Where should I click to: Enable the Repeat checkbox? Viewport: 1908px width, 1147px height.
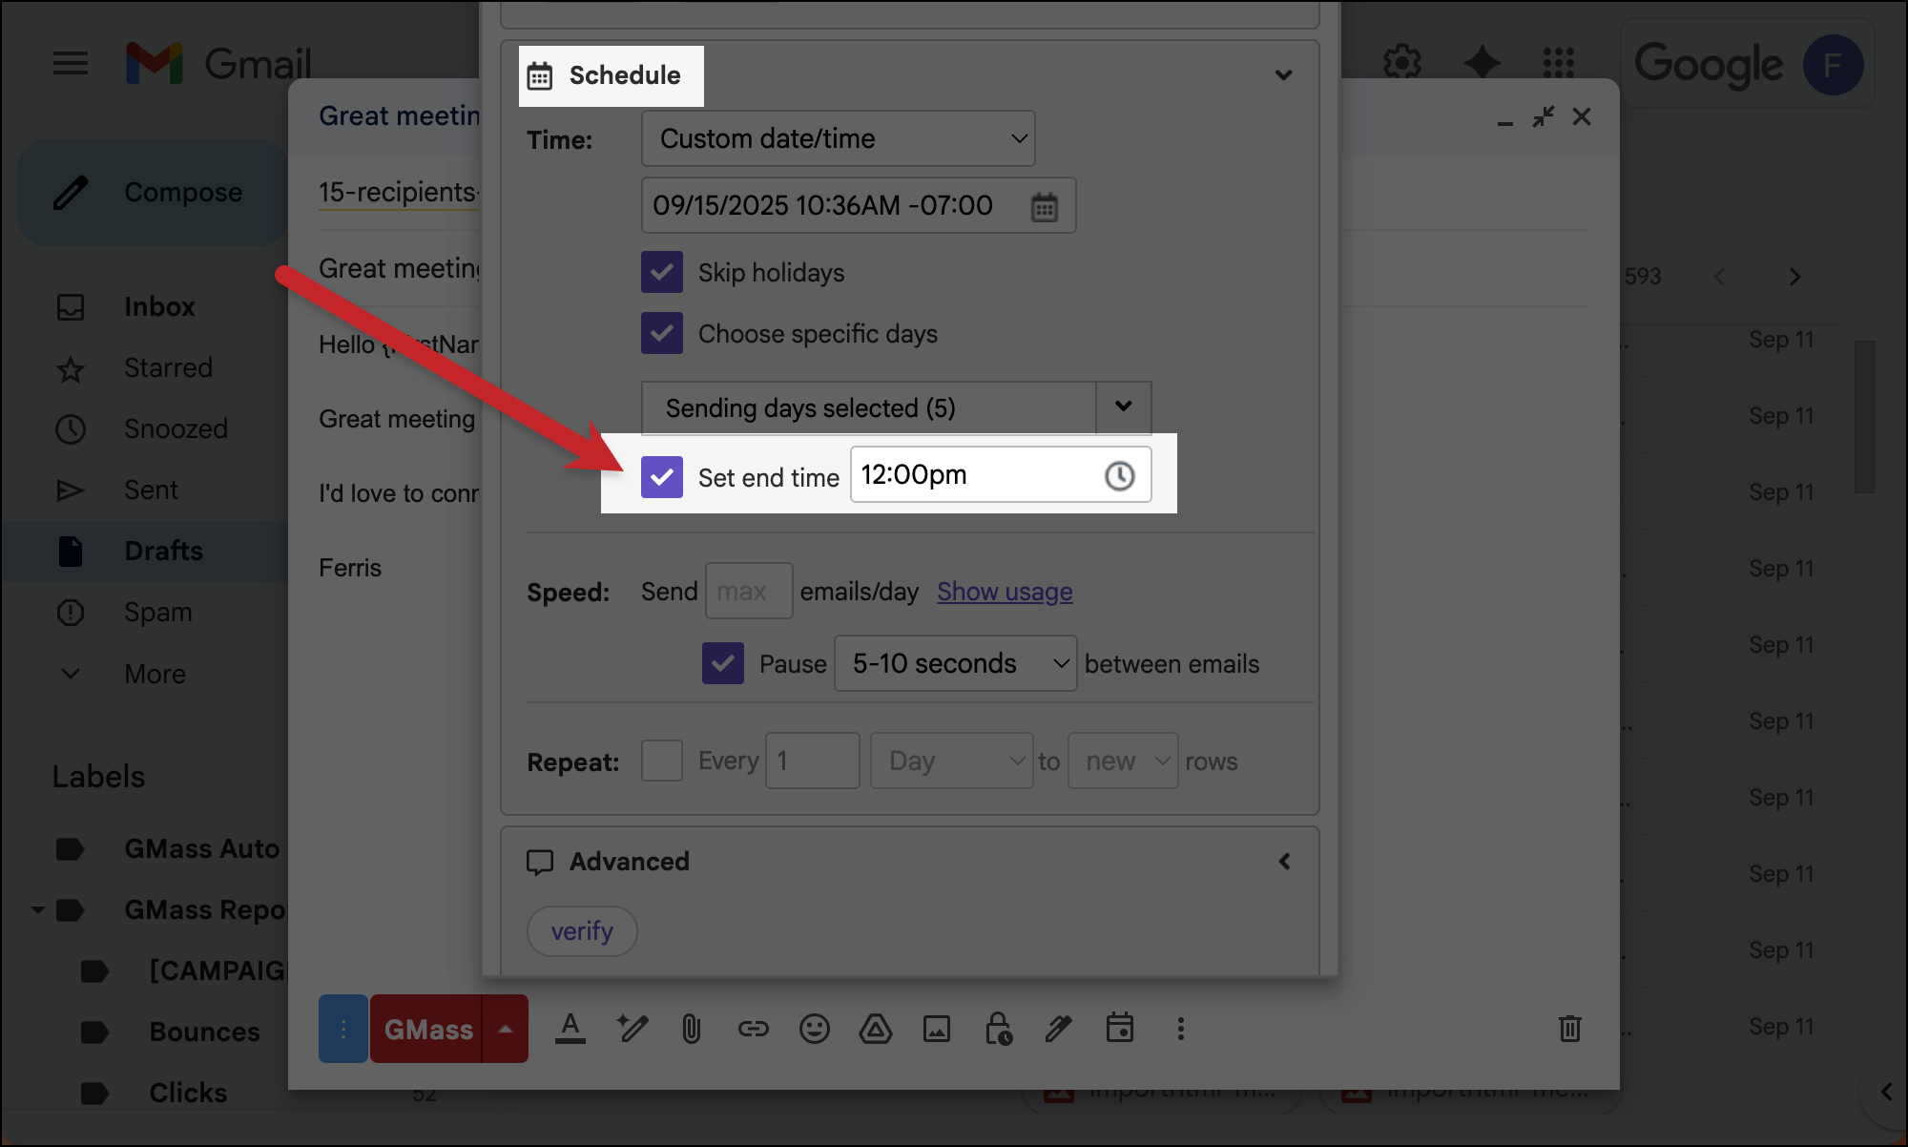point(662,761)
